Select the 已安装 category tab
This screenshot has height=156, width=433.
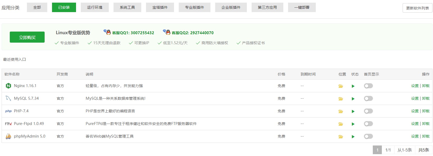tap(64, 7)
